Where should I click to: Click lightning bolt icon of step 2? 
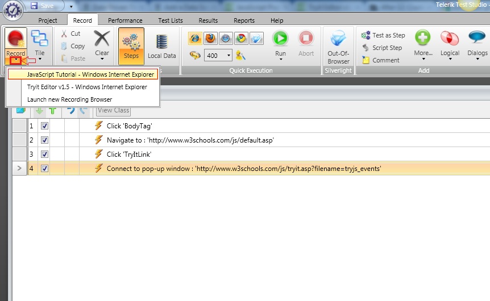click(x=99, y=140)
